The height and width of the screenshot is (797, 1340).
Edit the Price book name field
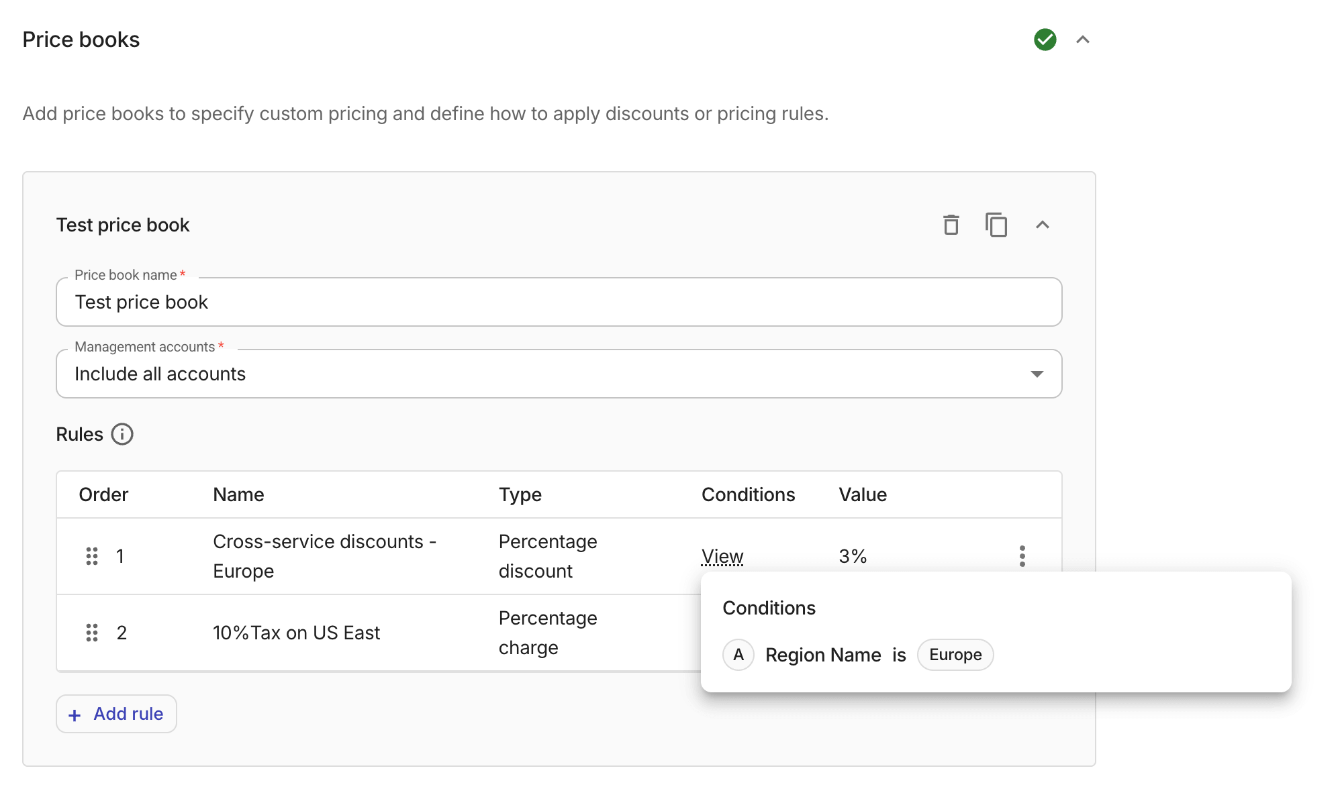click(x=559, y=302)
